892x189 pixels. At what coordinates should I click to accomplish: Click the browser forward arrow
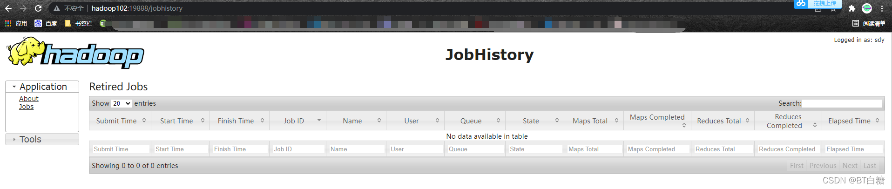23,8
